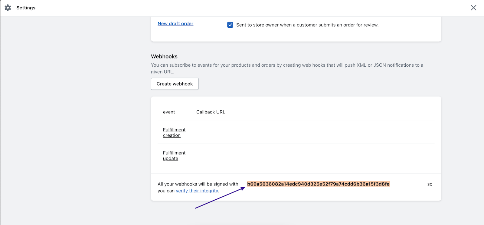Click the highlighted webhook signing key

tap(318, 184)
